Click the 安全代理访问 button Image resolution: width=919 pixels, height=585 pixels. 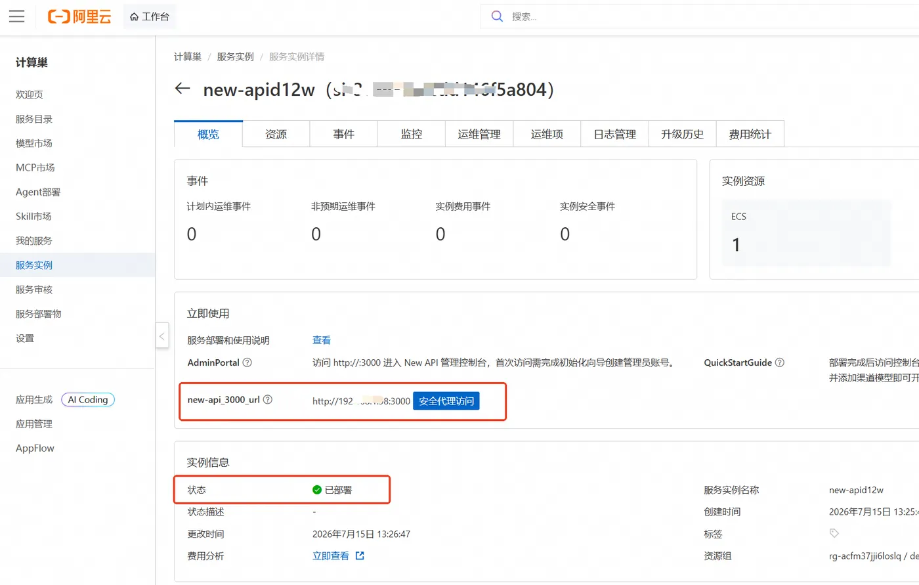(x=446, y=401)
